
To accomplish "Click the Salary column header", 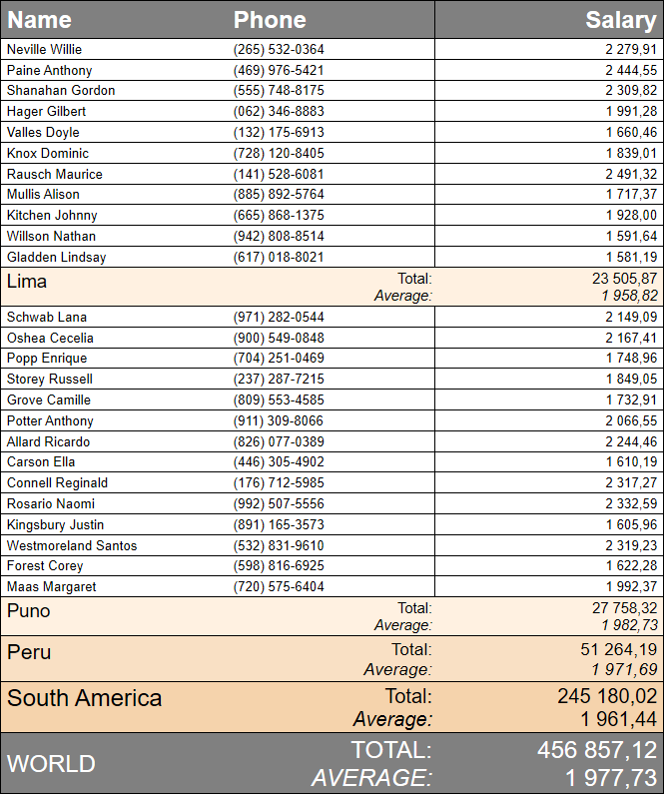I will pyautogui.click(x=620, y=20).
